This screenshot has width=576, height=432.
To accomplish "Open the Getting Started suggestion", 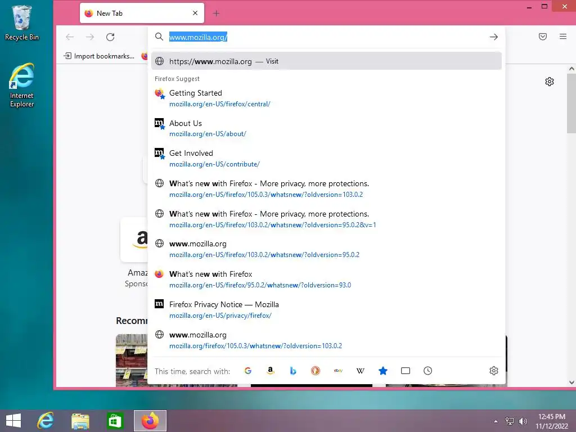I will coord(326,98).
